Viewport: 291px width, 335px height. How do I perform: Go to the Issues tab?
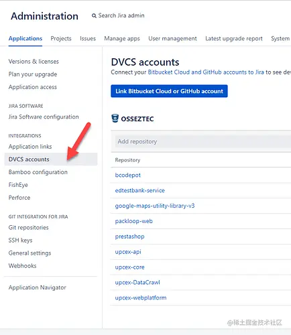tap(88, 38)
